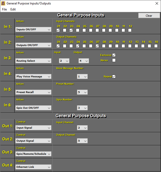
Task: Open Out 2 Output Channel dropdown
Action: coord(82,141)
